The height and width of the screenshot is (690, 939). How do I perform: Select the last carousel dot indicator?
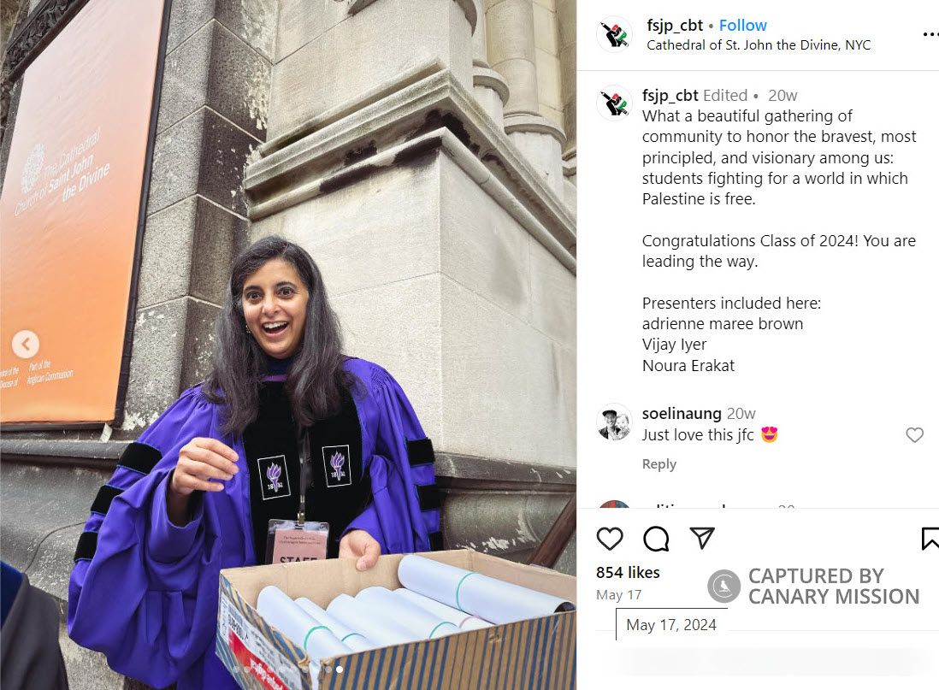340,669
